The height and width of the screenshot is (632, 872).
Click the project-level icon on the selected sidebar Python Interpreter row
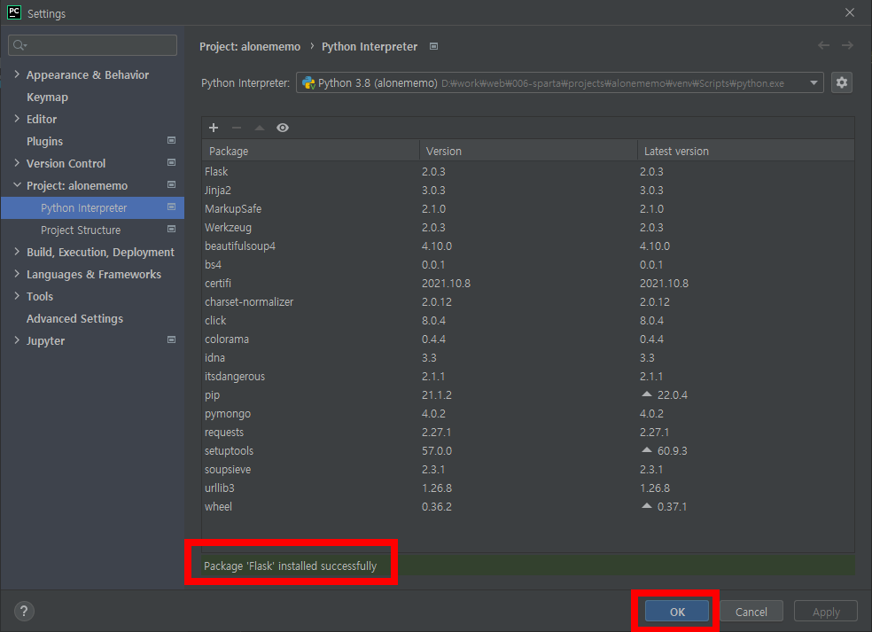[171, 207]
